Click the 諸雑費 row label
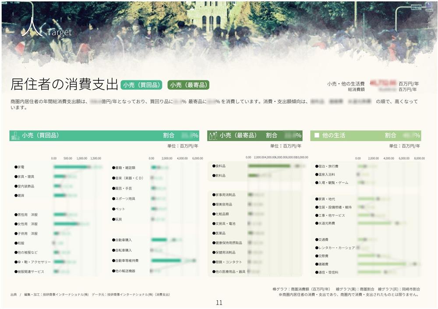 pyautogui.click(x=322, y=264)
